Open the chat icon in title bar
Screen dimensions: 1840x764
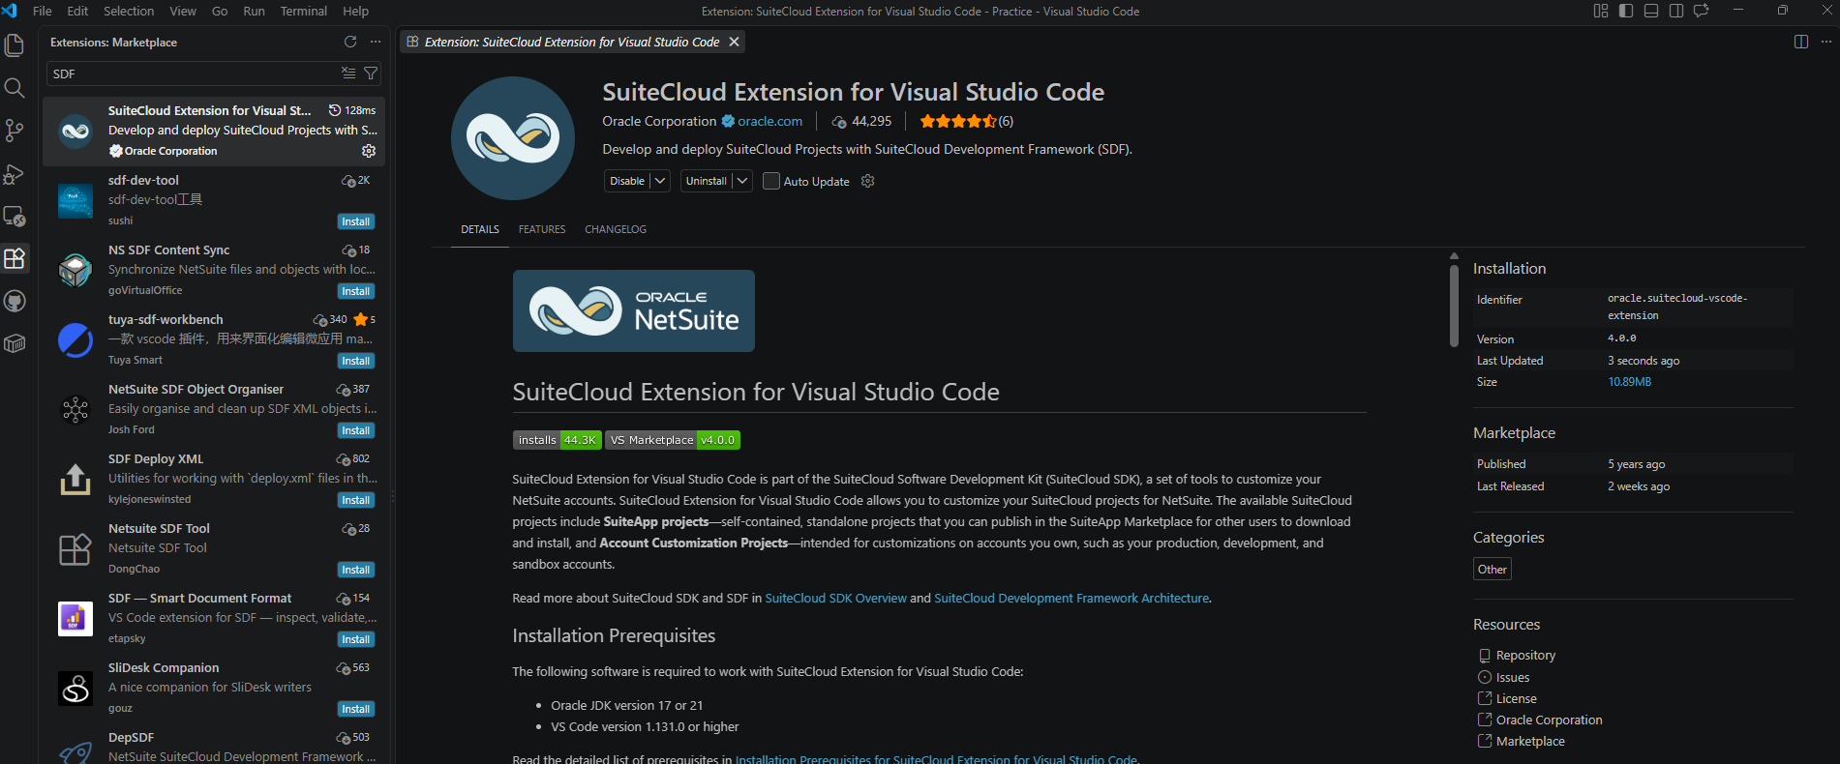[1702, 11]
